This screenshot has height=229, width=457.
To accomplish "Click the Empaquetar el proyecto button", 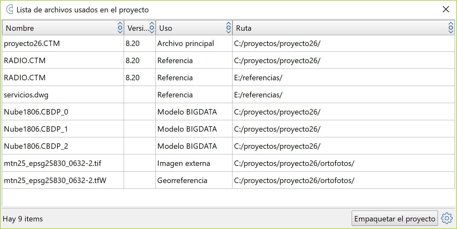I will pyautogui.click(x=395, y=218).
